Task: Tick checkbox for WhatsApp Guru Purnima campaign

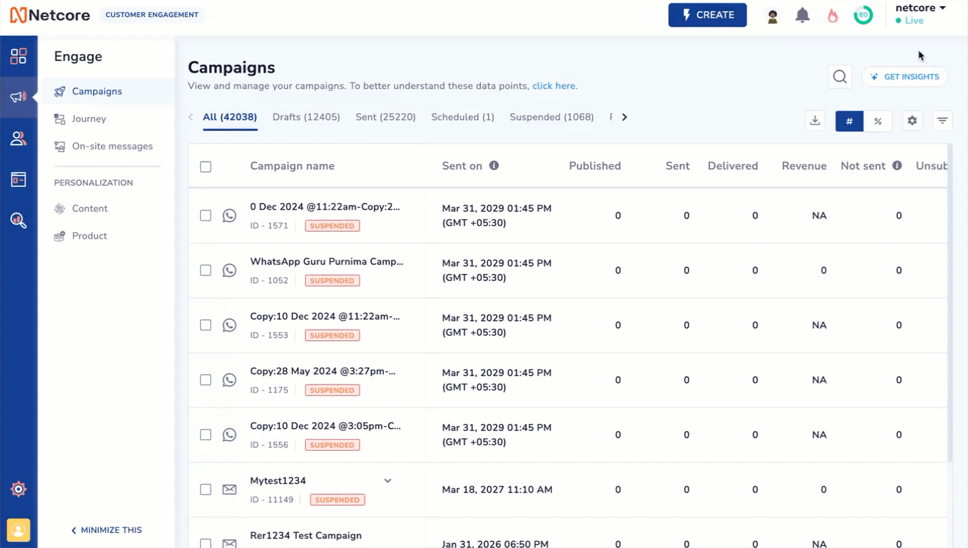Action: (x=206, y=271)
